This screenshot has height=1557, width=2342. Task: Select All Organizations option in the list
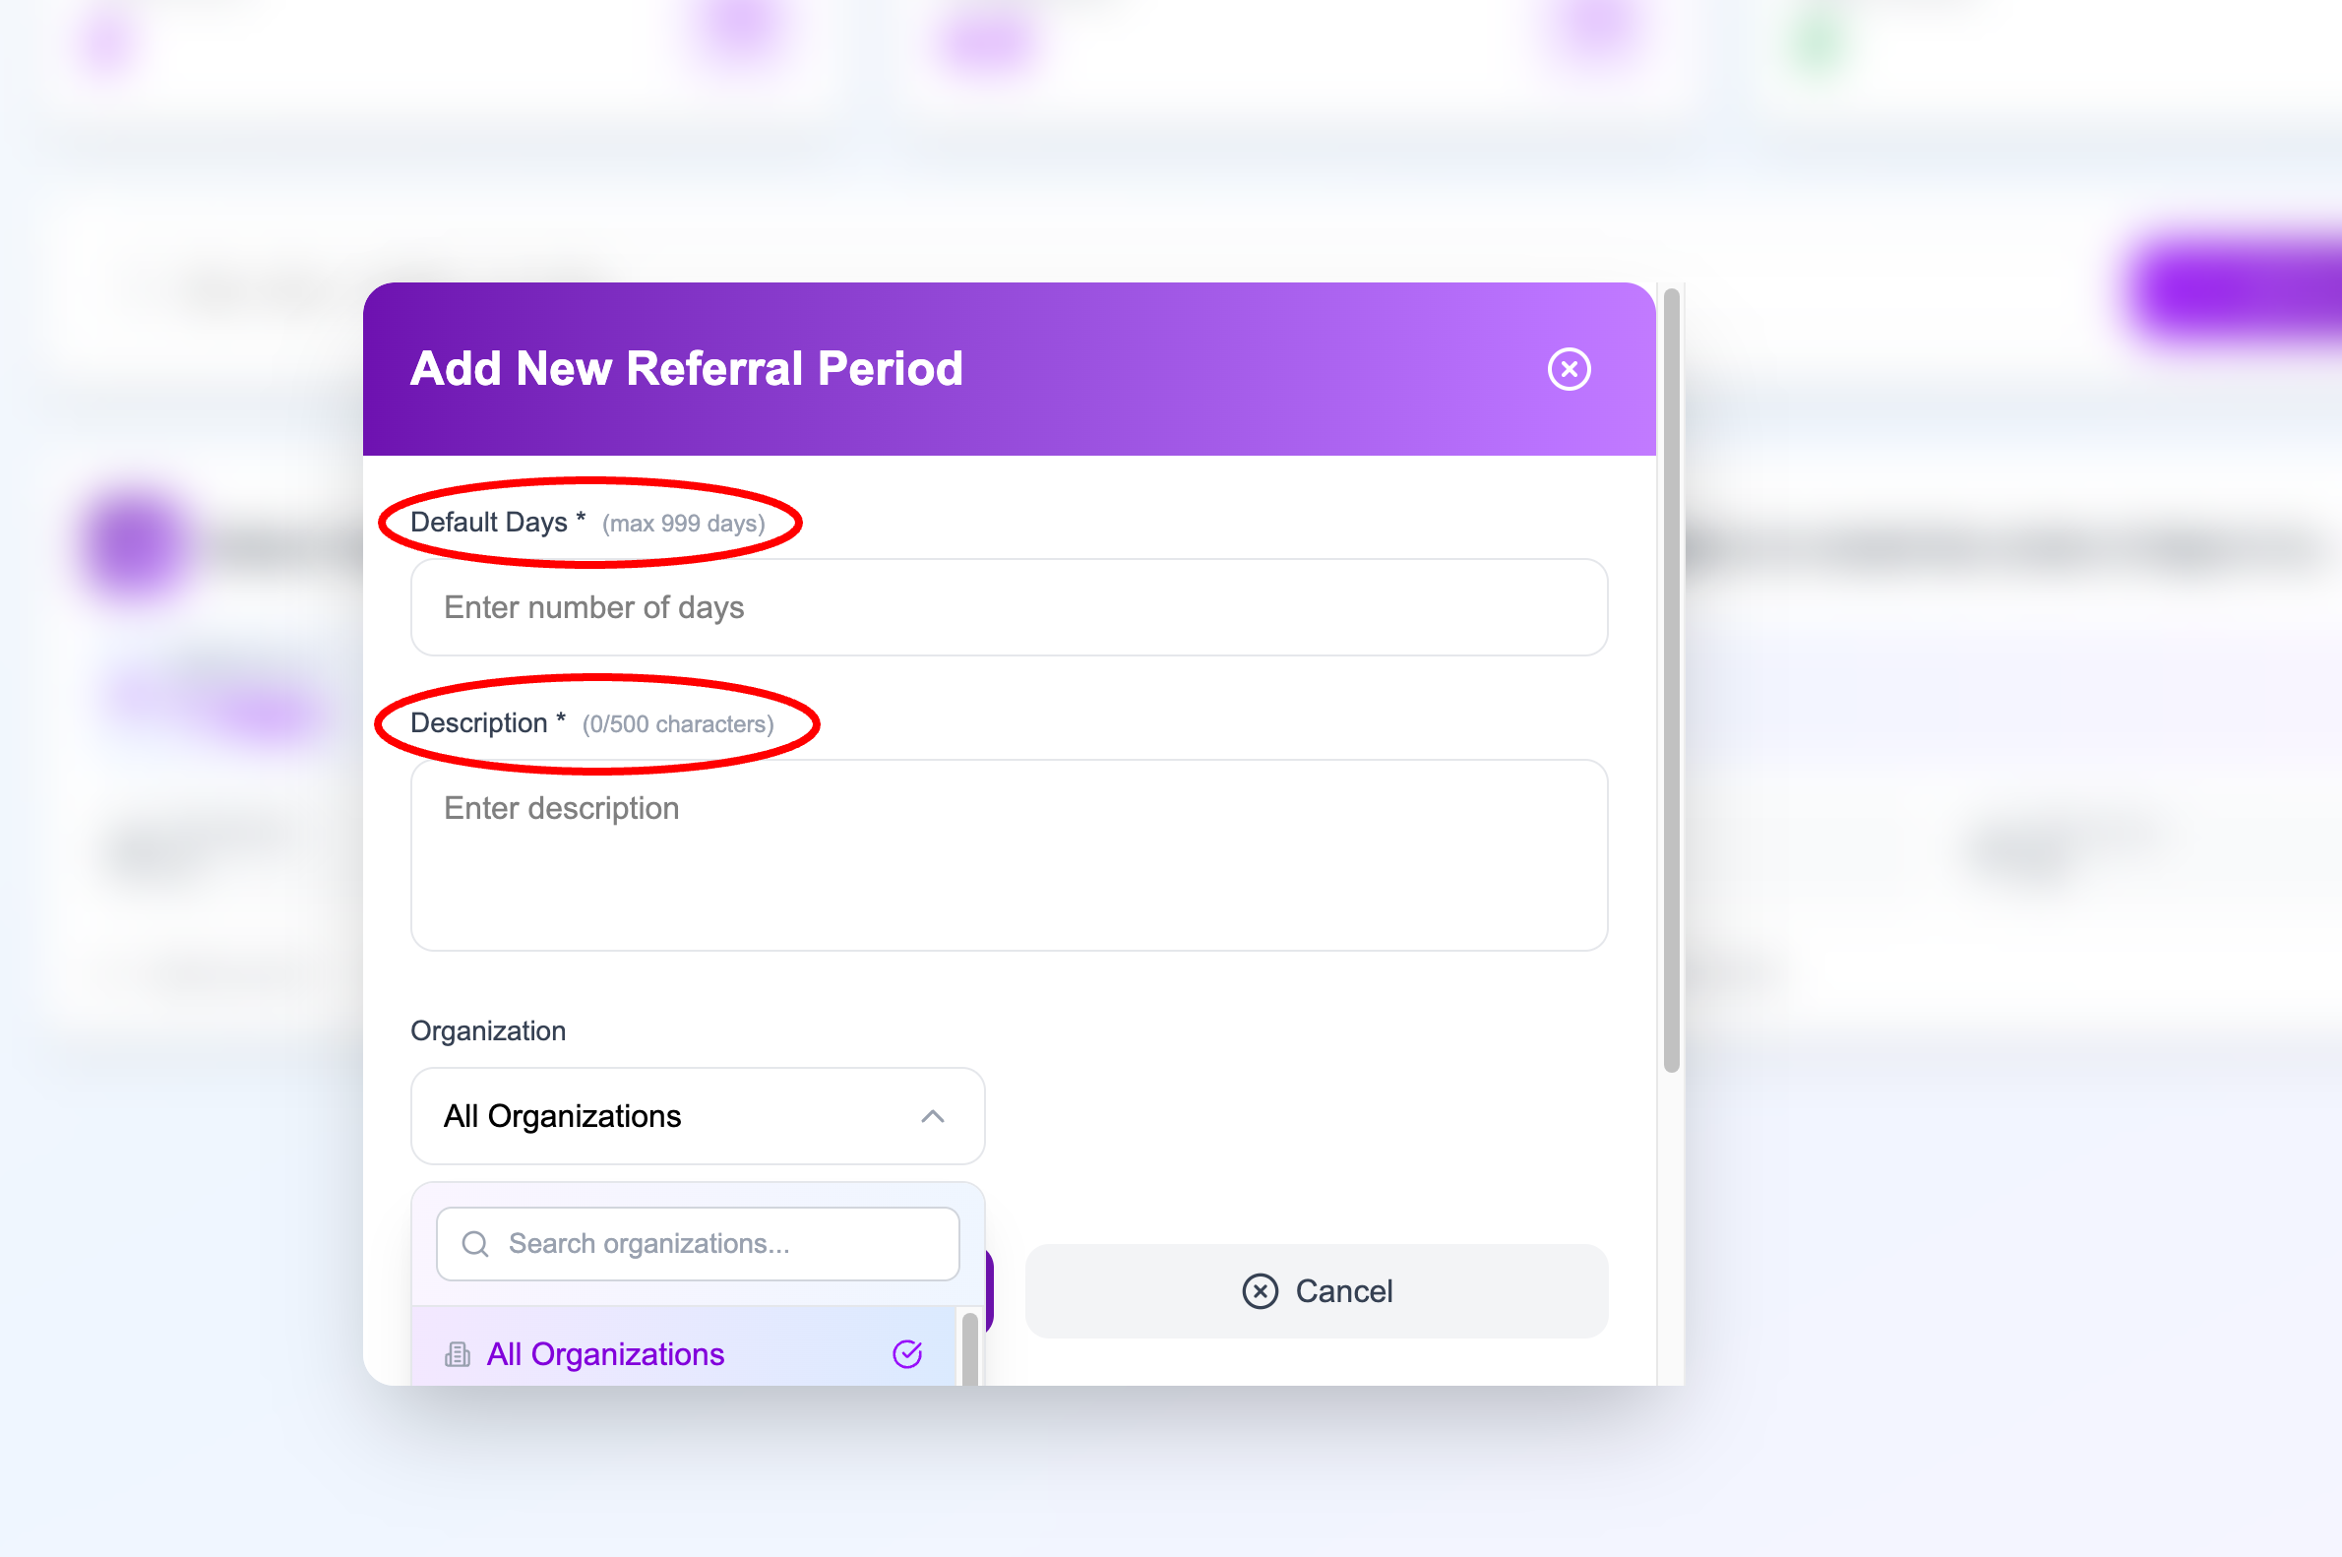(x=605, y=1354)
